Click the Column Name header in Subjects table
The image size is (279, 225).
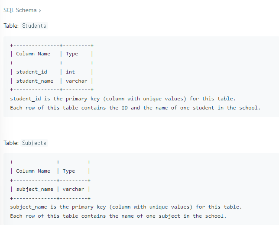pyautogui.click(x=33, y=171)
